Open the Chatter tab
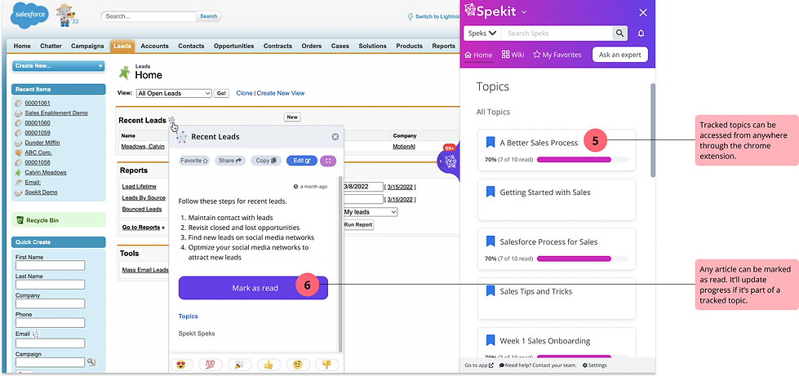The width and height of the screenshot is (799, 376). click(51, 46)
